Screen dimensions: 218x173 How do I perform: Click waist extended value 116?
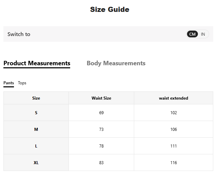pos(173,163)
